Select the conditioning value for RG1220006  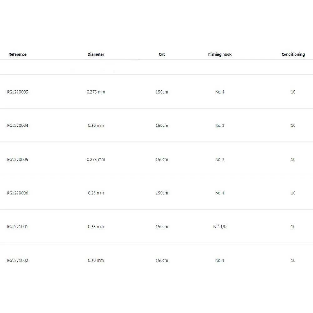click(x=293, y=193)
